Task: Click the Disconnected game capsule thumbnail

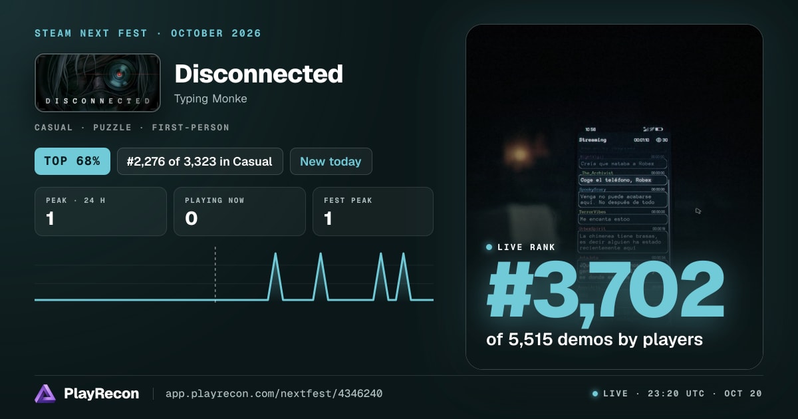Action: (98, 82)
